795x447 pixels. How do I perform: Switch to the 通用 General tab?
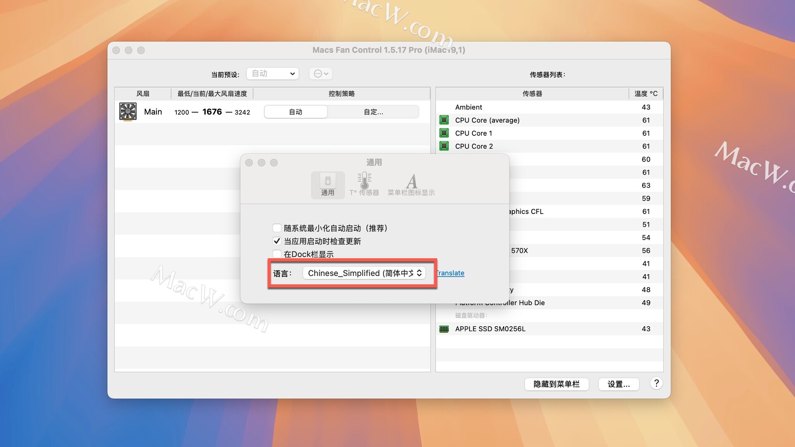[x=328, y=185]
